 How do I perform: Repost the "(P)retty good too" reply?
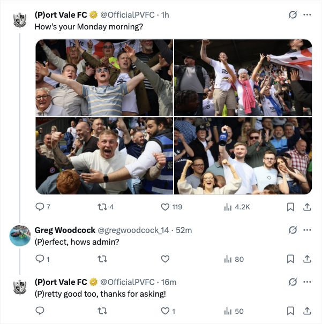(102, 311)
